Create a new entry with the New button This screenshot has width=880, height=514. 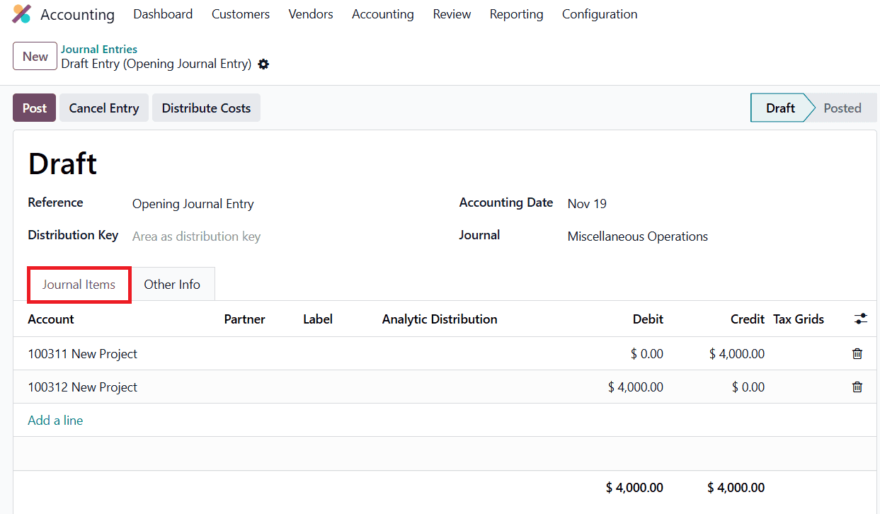tap(34, 55)
